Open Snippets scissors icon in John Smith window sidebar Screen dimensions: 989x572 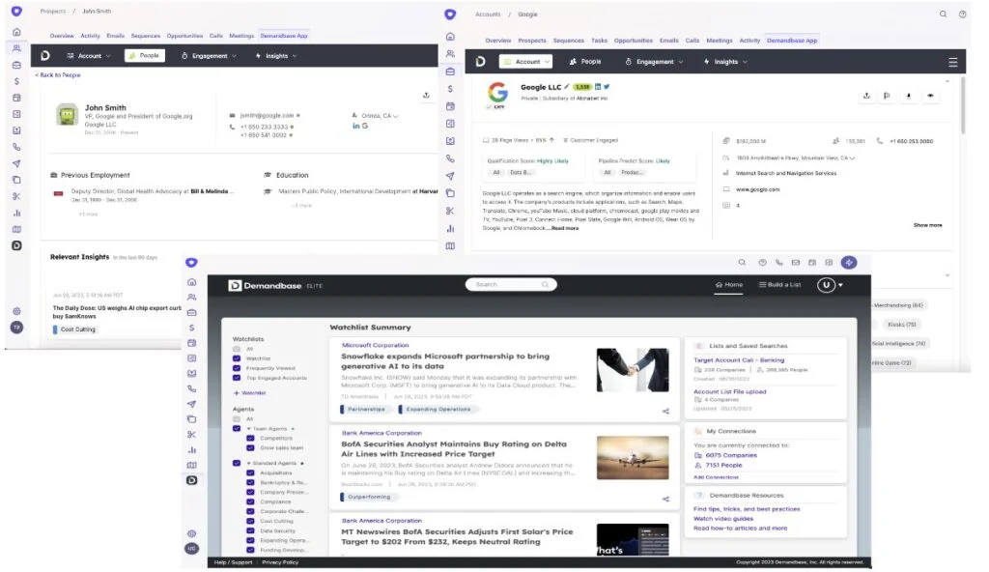[17, 196]
